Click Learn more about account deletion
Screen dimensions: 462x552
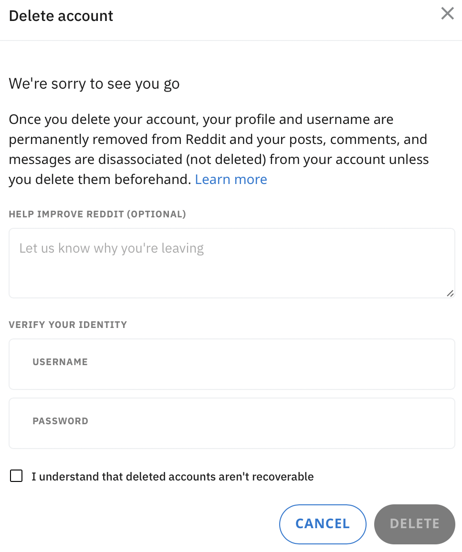point(231,179)
